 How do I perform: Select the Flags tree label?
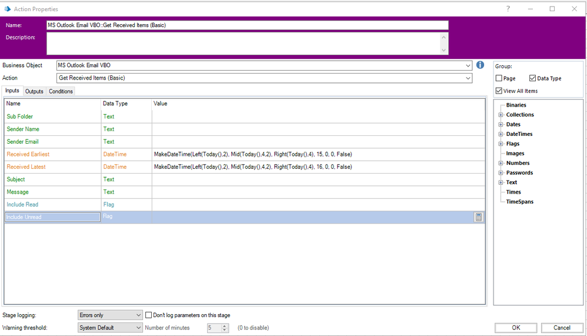point(512,144)
